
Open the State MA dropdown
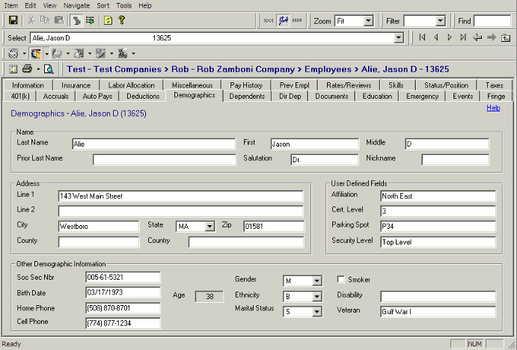(x=209, y=227)
